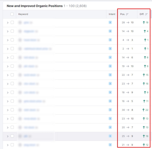Click the Intent badge in the 30 → 8 row

click(110, 110)
